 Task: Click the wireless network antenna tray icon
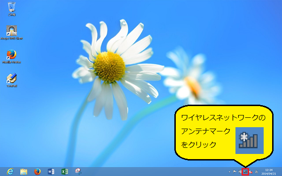click(x=245, y=172)
